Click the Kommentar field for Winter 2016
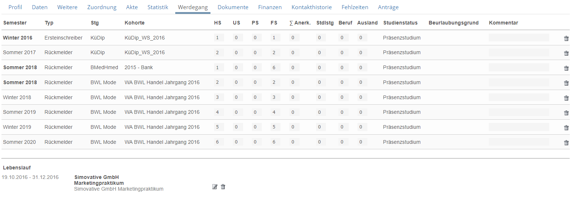Image resolution: width=572 pixels, height=202 pixels. [519, 38]
